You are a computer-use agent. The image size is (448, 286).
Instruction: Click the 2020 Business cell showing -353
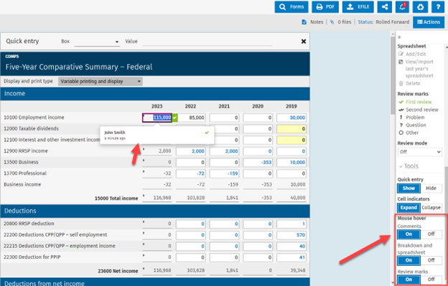(x=258, y=162)
